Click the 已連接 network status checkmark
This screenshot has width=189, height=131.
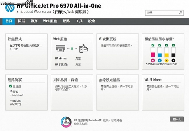(10, 86)
